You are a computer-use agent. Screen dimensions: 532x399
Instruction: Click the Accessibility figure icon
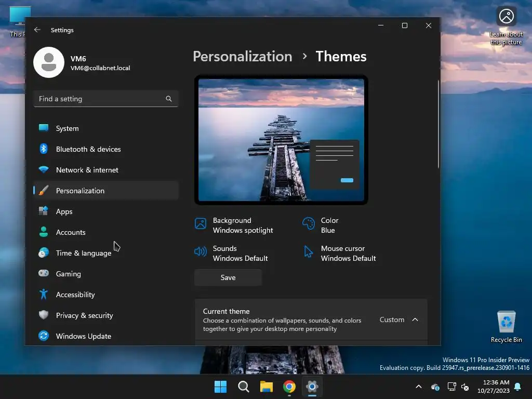(44, 294)
